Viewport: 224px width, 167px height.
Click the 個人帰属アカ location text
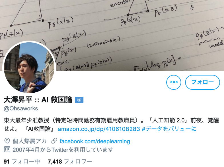pos(30,141)
